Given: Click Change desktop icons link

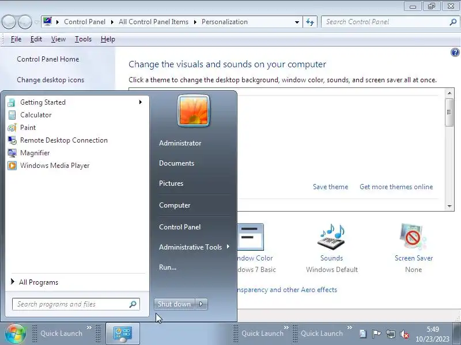Looking at the screenshot, I should tap(50, 80).
